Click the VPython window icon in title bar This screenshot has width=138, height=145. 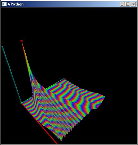point(4,4)
